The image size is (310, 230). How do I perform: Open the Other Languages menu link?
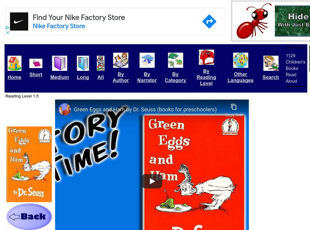(x=240, y=77)
